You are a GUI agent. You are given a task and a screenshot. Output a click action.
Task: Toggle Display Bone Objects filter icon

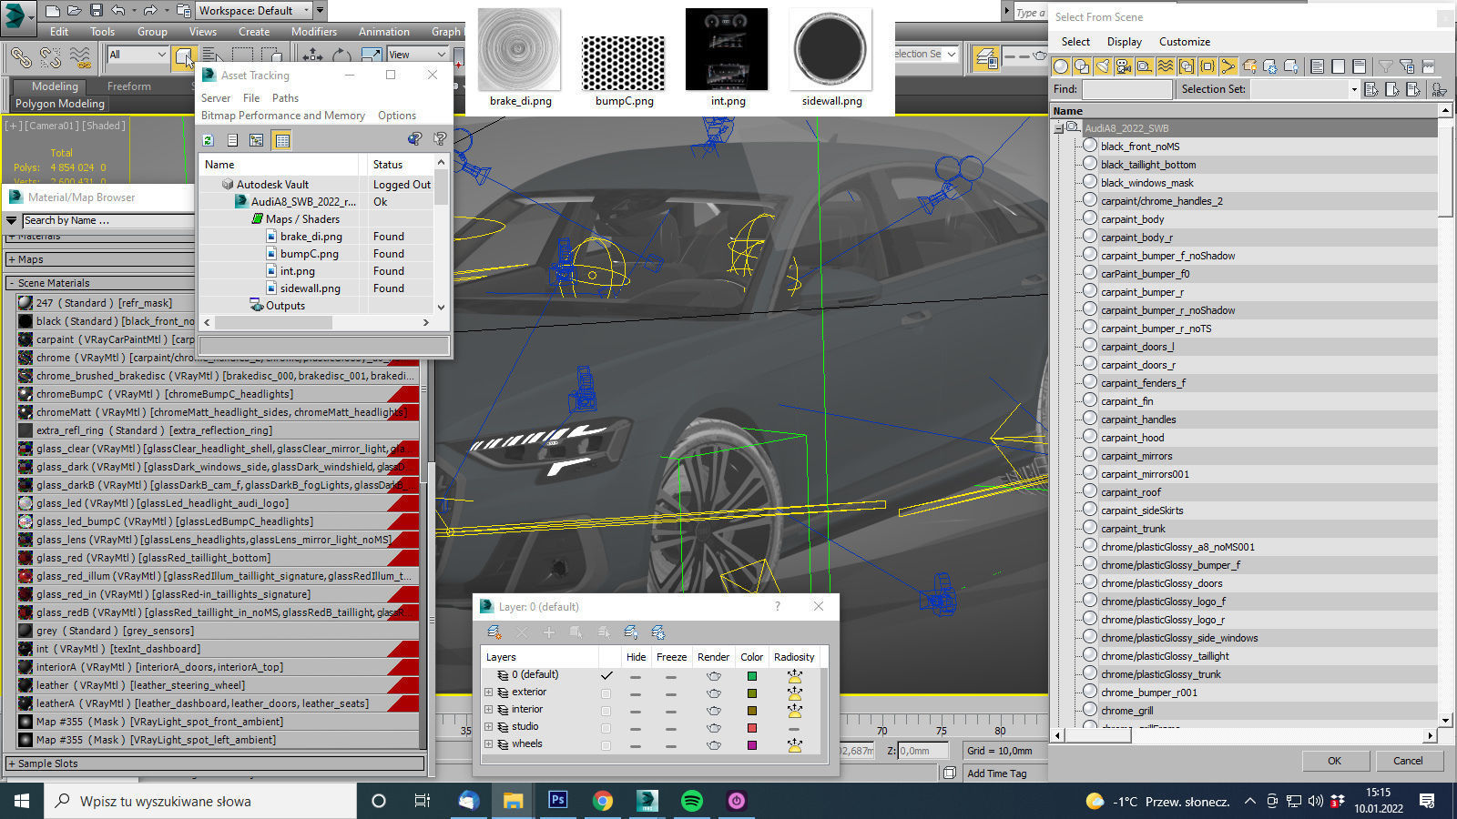[x=1228, y=66]
